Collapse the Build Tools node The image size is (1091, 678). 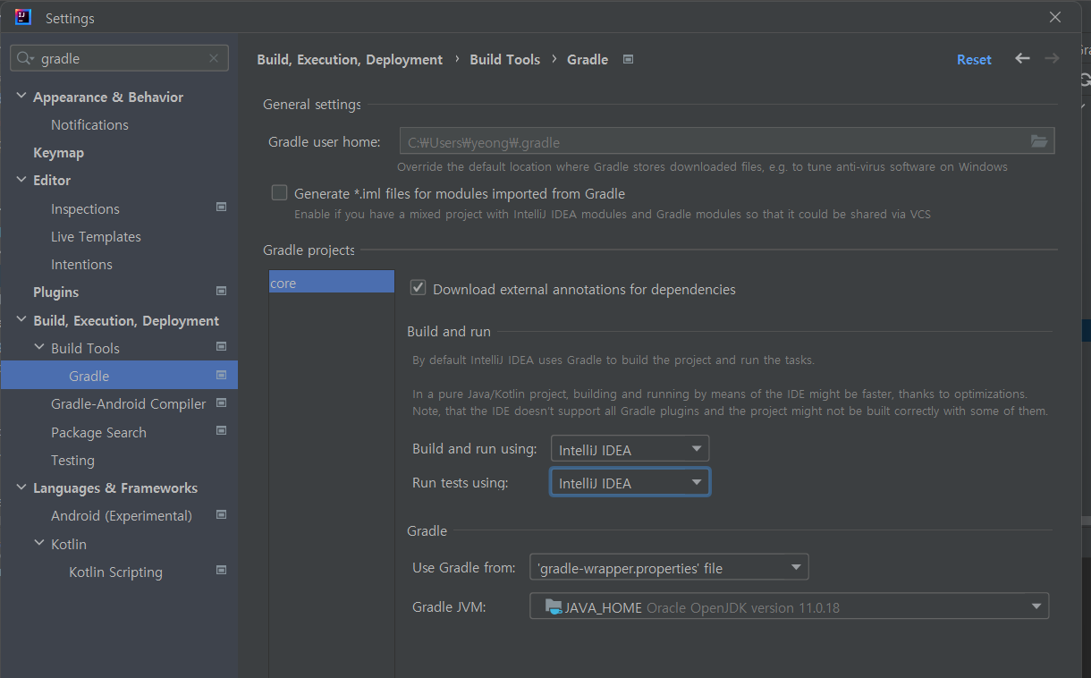(x=39, y=348)
